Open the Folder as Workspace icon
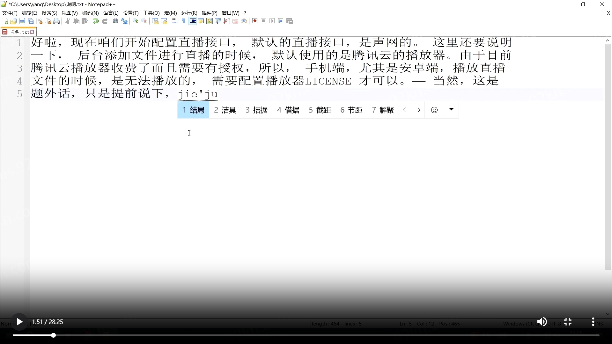The image size is (612, 344). tap(235, 21)
